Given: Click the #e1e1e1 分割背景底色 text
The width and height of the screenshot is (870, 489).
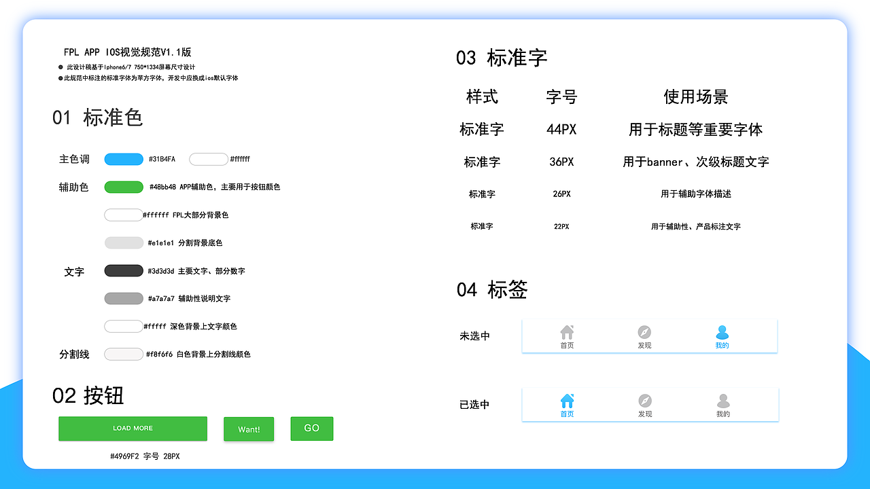Looking at the screenshot, I should pyautogui.click(x=185, y=243).
